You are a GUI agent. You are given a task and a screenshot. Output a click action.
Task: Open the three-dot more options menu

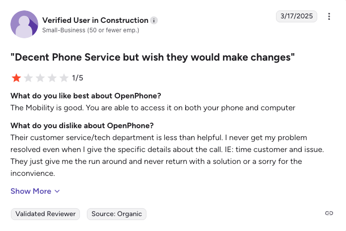329,16
